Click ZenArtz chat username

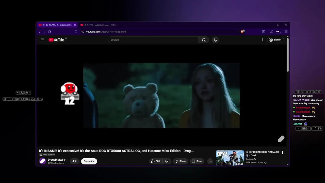pyautogui.click(x=298, y=124)
